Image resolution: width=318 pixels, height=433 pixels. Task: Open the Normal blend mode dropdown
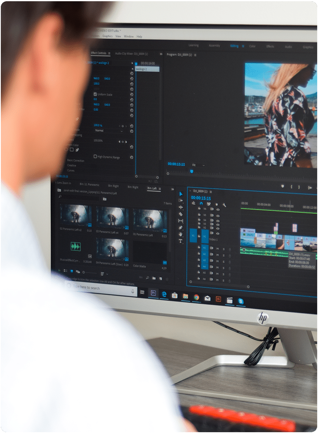[108, 131]
